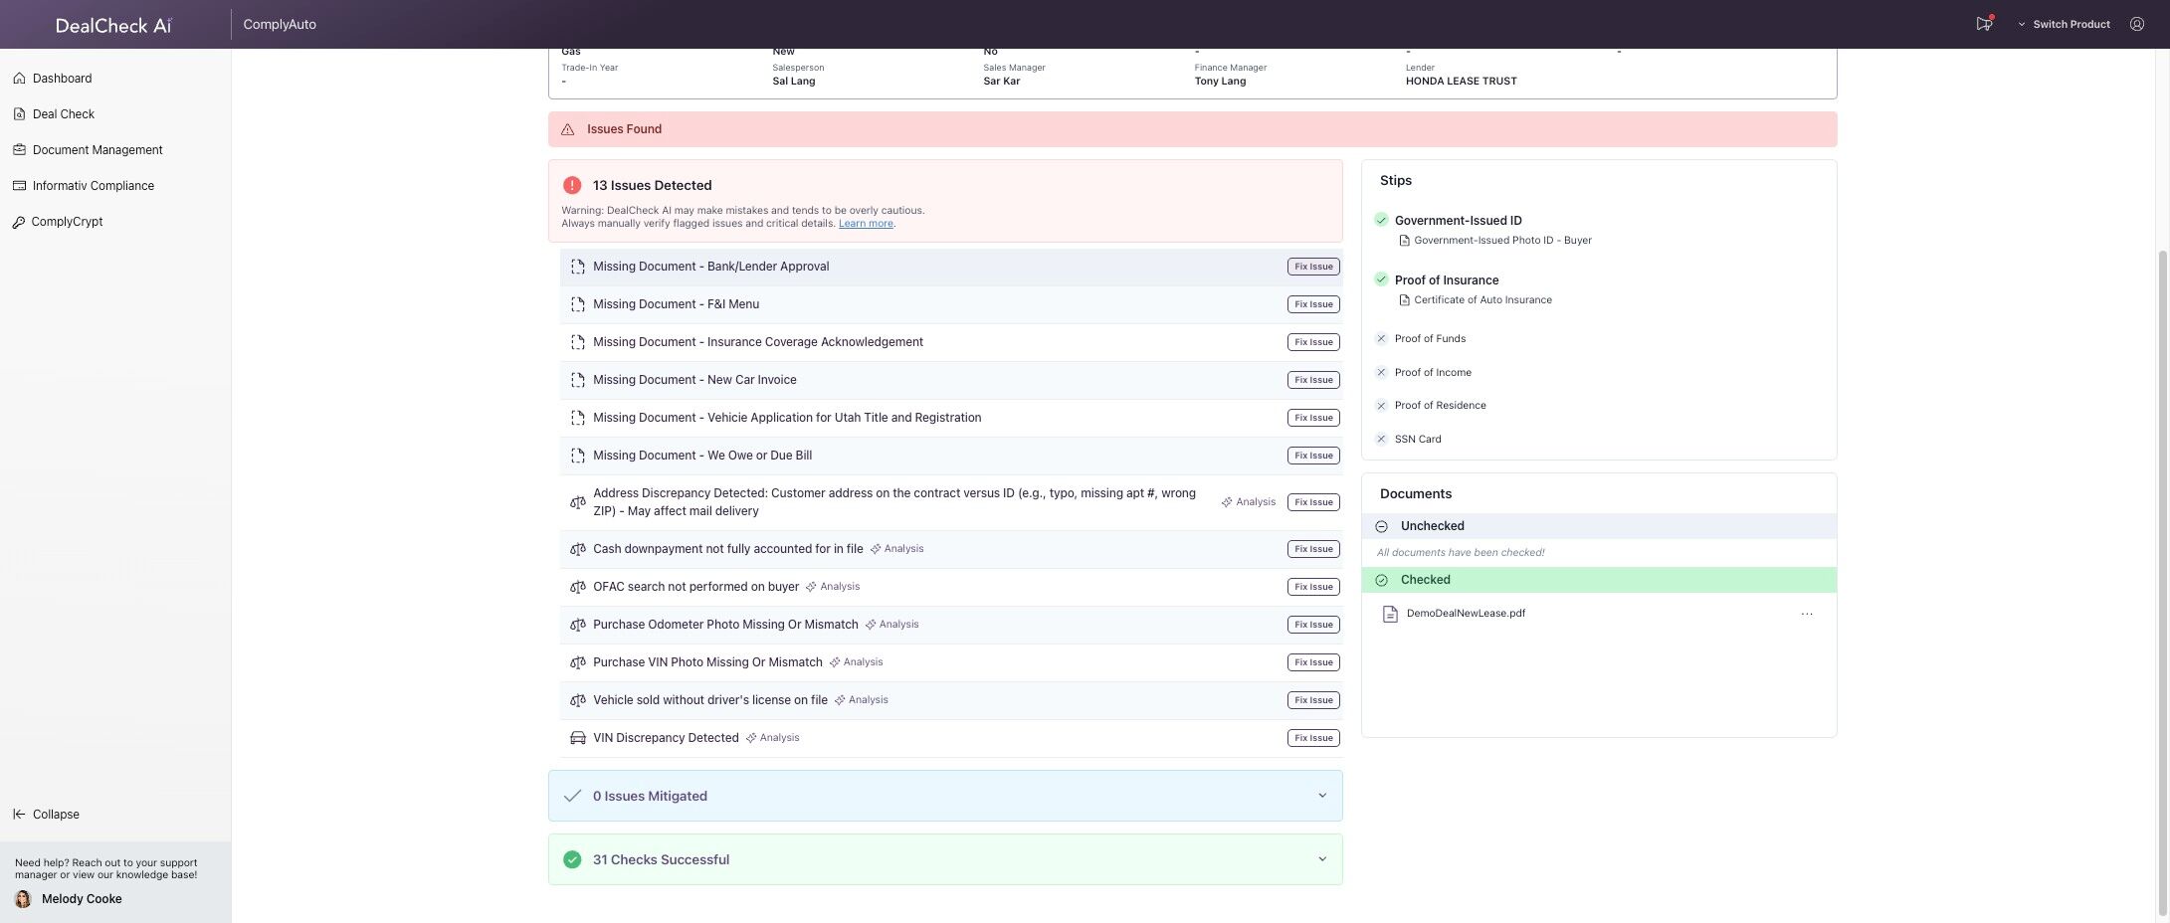Open the three-dot menu for DemoDealNewLease.pdf

click(x=1807, y=614)
